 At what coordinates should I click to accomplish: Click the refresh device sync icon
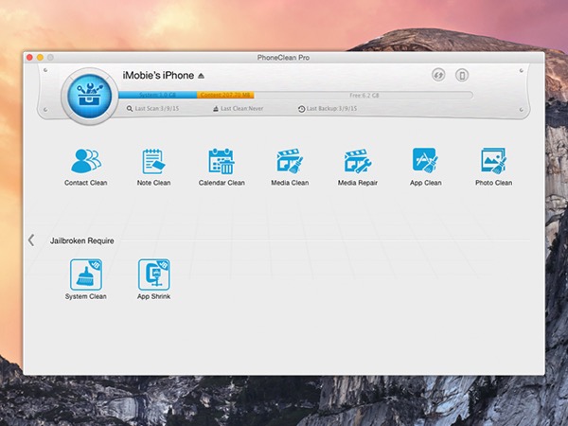(x=438, y=76)
